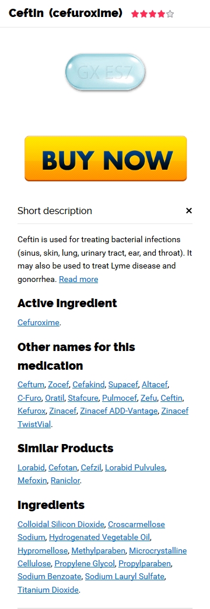Open the Read more link
210x609 pixels.
click(78, 279)
